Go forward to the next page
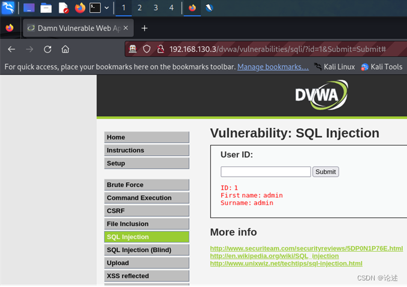 click(x=29, y=49)
